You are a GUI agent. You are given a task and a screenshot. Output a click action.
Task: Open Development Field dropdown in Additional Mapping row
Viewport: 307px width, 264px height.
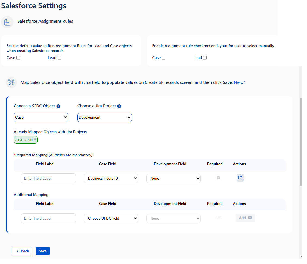tap(173, 218)
